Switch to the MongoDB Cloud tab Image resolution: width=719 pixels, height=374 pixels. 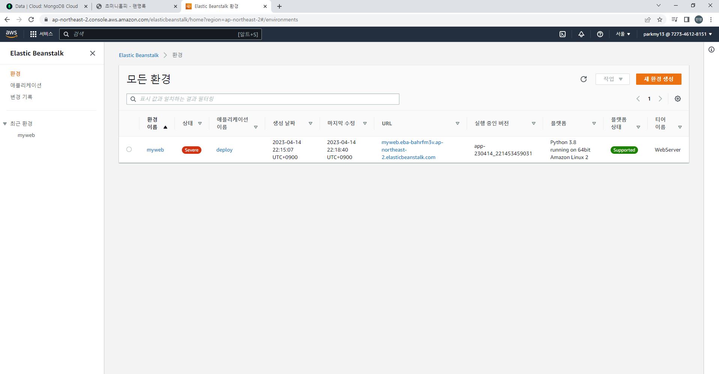(47, 6)
